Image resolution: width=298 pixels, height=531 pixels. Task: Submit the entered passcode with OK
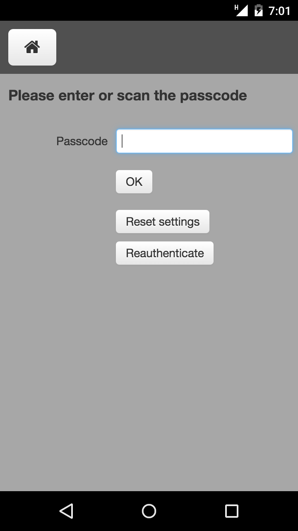click(134, 182)
